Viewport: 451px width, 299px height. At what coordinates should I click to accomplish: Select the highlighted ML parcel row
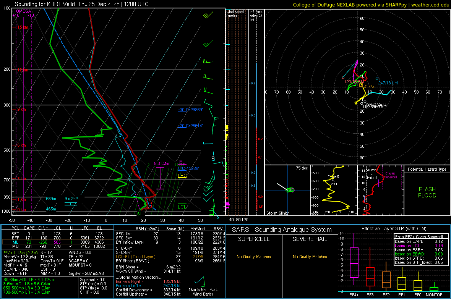(58, 242)
